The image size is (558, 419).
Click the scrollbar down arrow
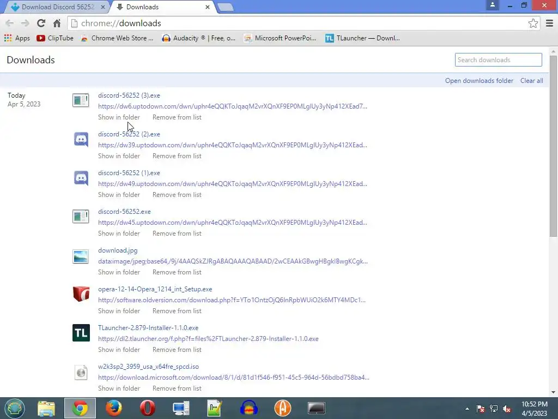(553, 392)
